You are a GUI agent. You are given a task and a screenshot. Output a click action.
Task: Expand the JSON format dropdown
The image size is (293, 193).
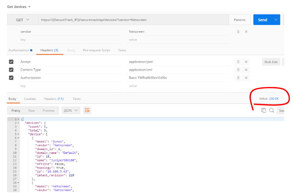click(x=71, y=111)
